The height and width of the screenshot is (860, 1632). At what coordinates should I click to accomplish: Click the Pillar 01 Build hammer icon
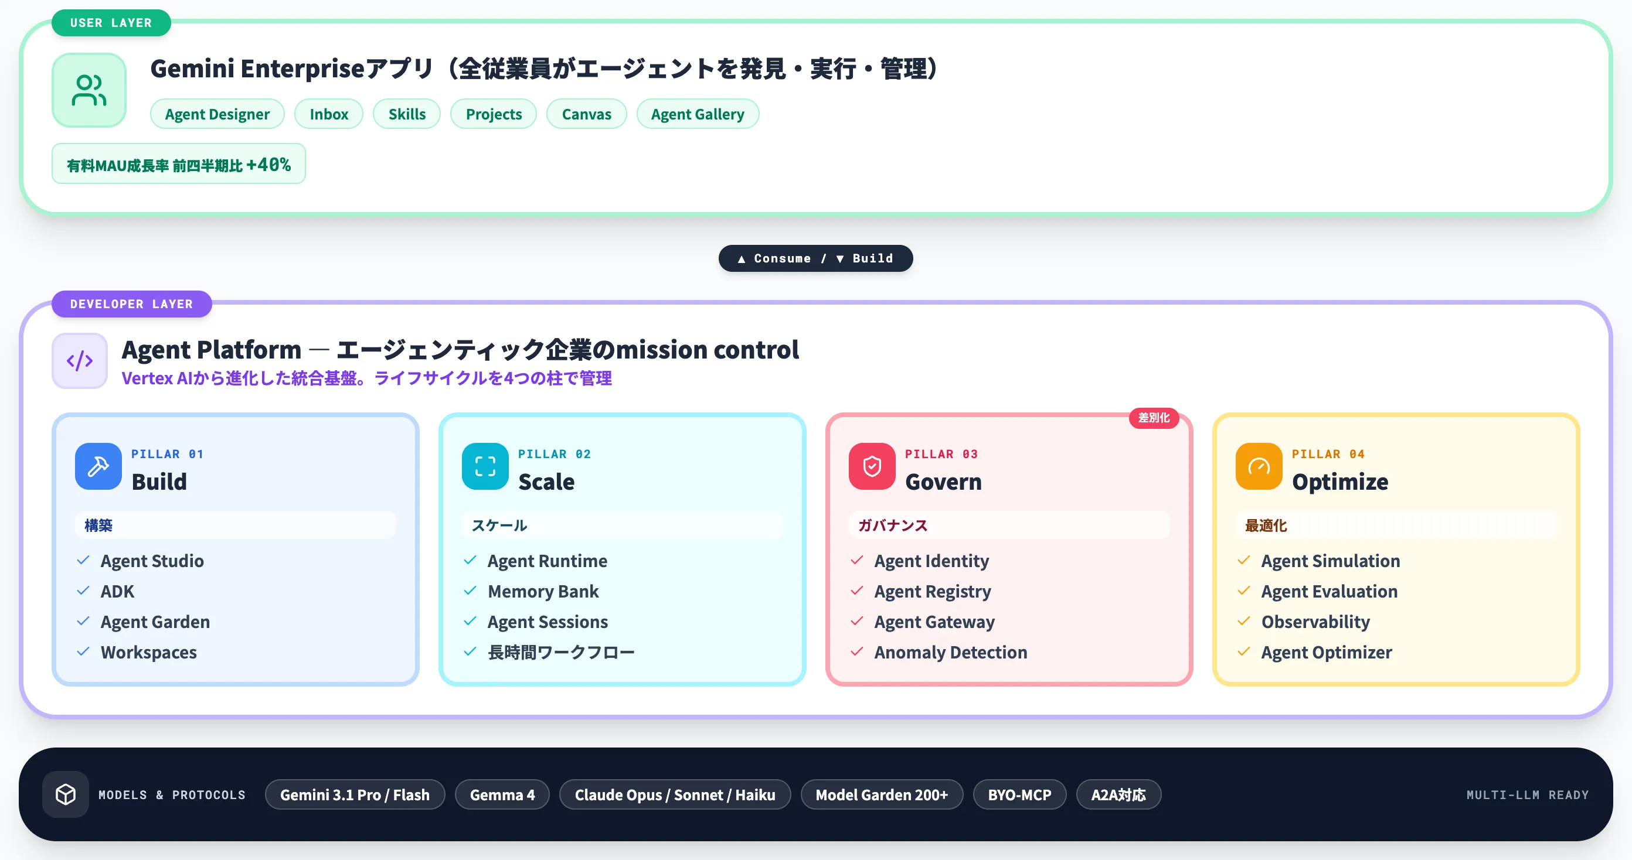pyautogui.click(x=97, y=466)
